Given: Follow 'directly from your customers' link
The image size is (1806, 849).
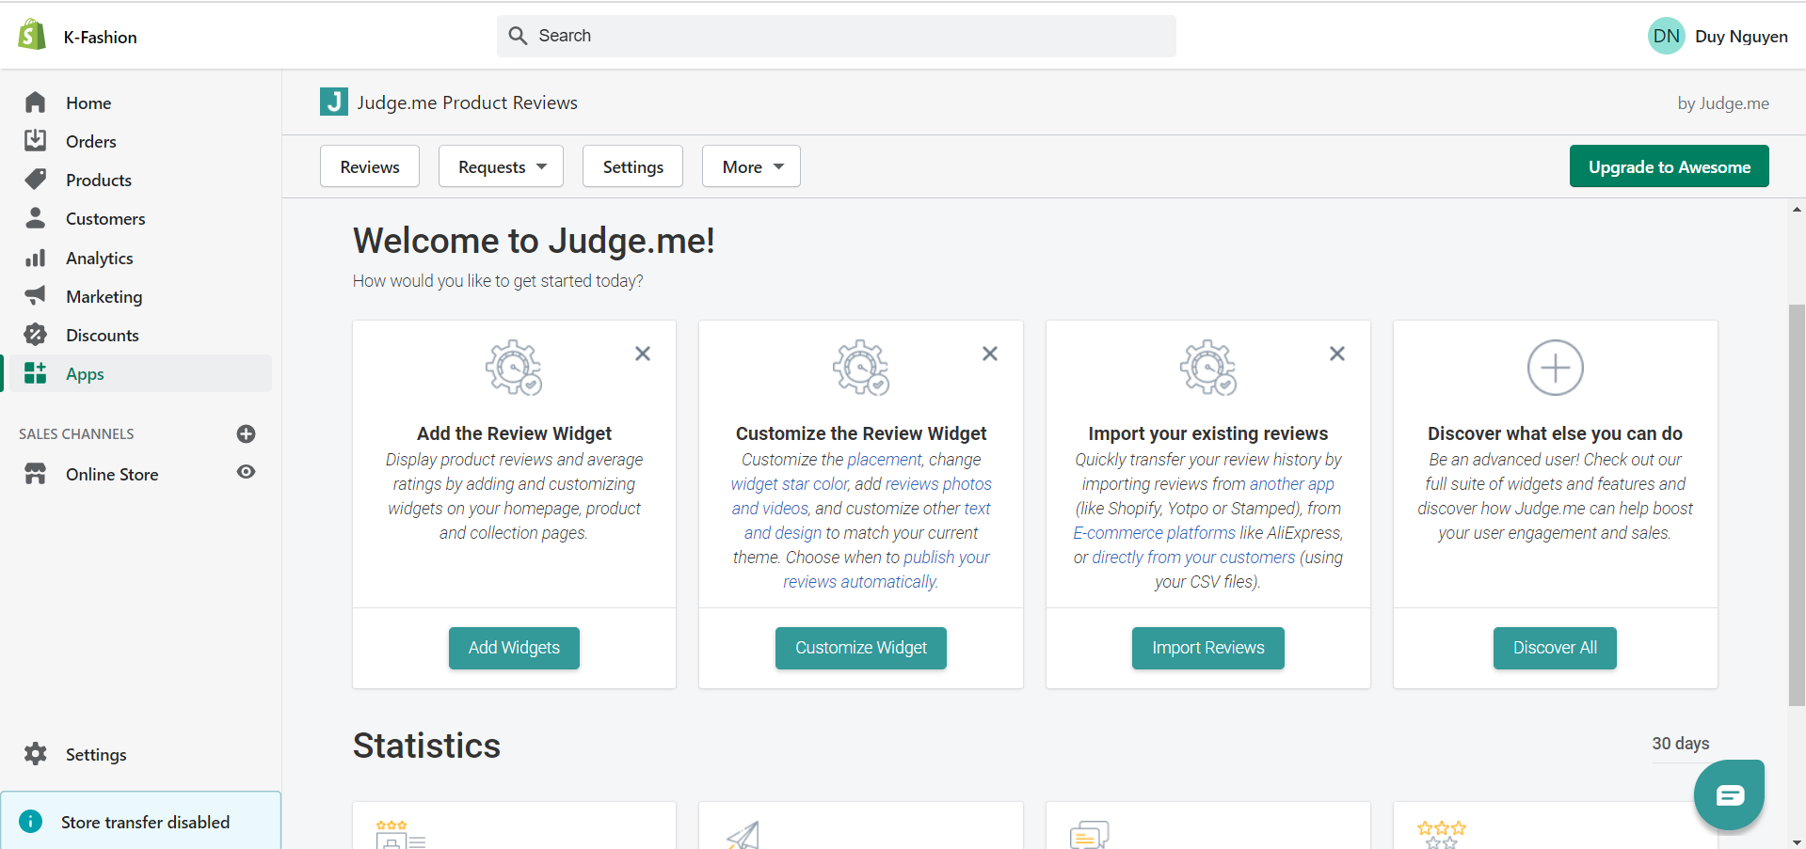Looking at the screenshot, I should click(1193, 558).
